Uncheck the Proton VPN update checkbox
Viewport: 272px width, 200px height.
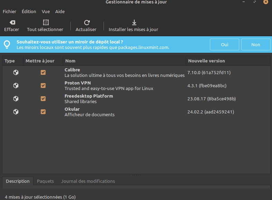pos(43,86)
